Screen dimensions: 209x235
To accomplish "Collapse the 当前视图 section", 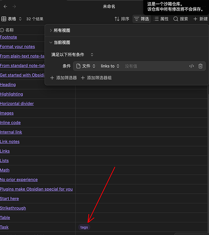I will [x=60, y=42].
